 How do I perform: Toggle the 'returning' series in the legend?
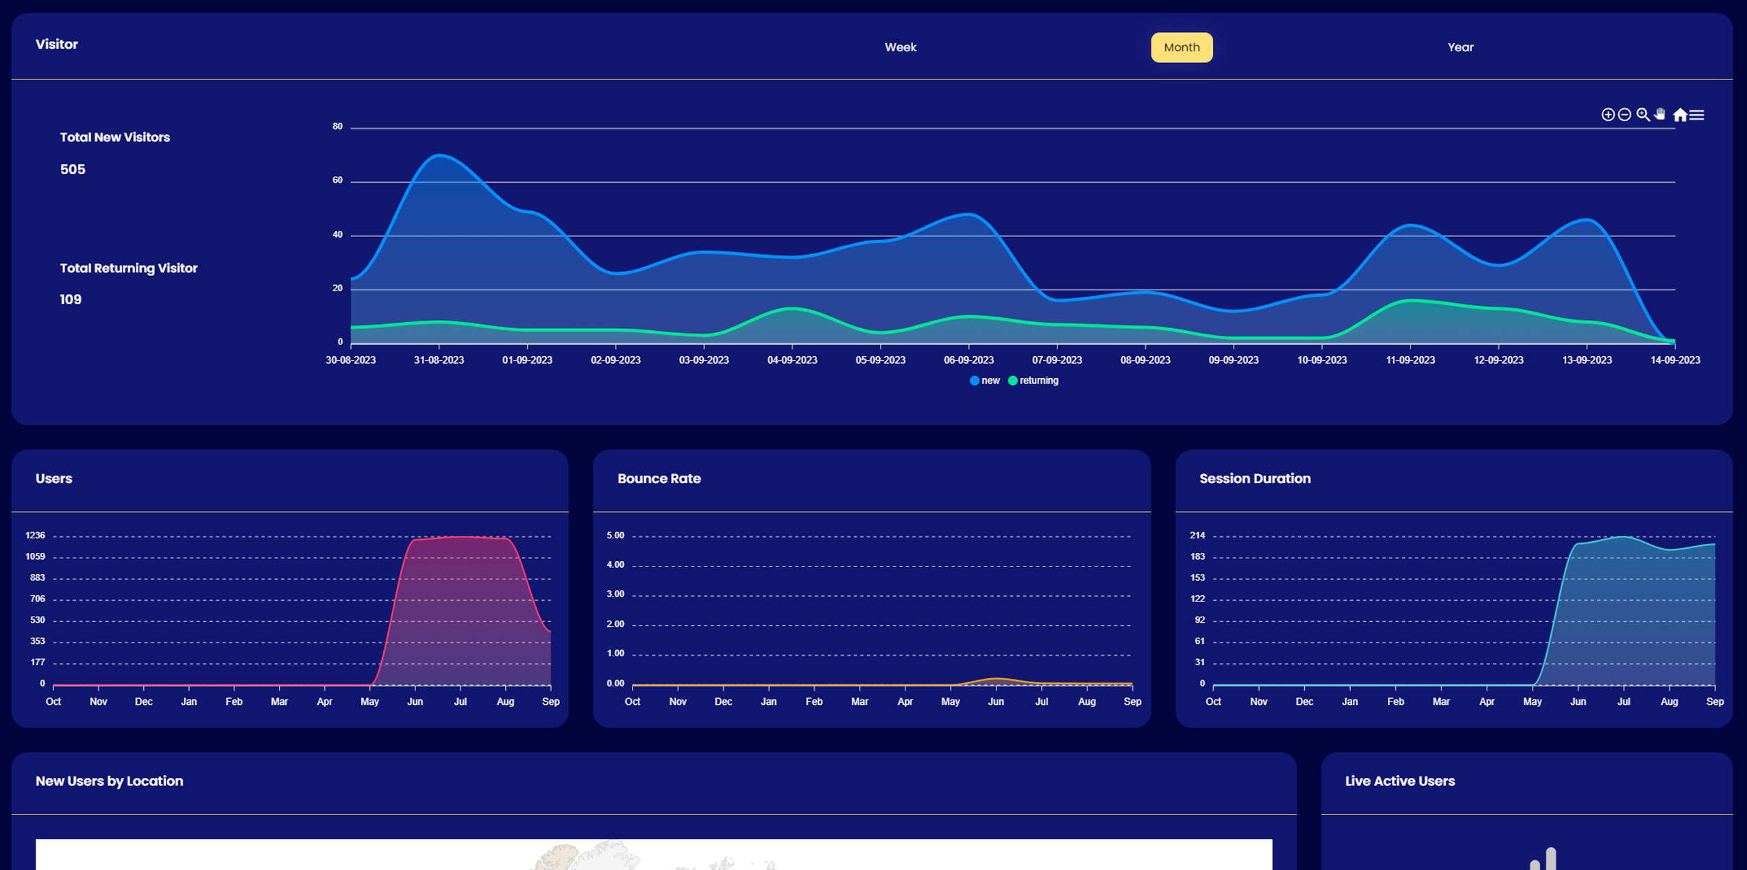tap(1034, 380)
